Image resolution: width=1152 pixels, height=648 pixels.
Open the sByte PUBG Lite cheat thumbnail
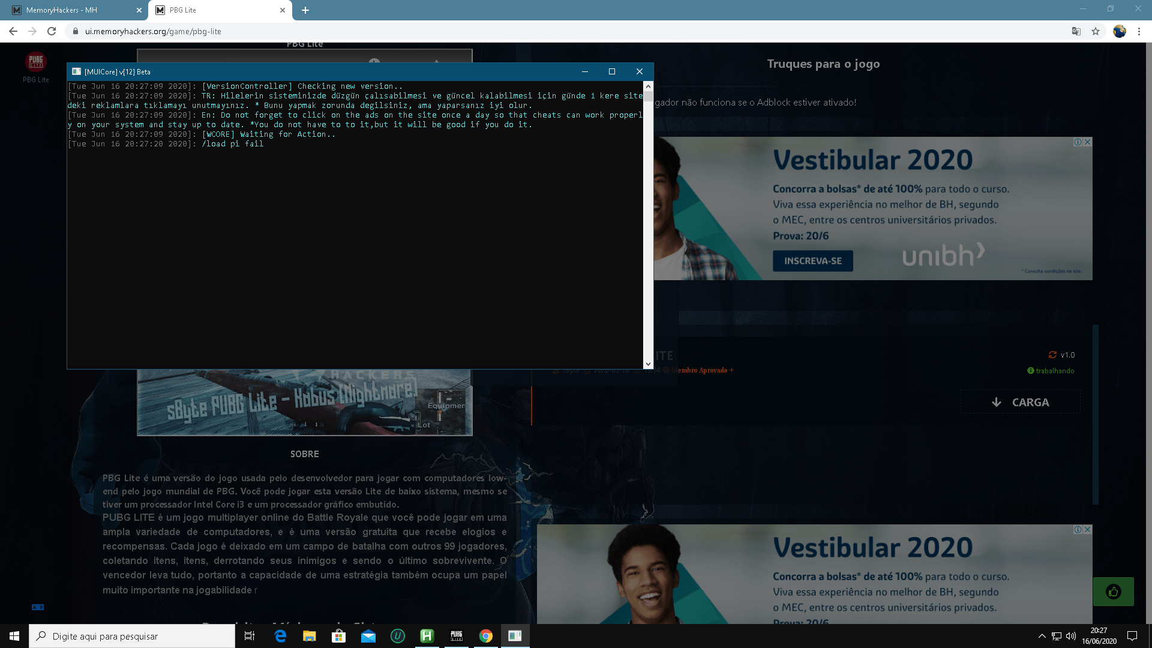(305, 402)
